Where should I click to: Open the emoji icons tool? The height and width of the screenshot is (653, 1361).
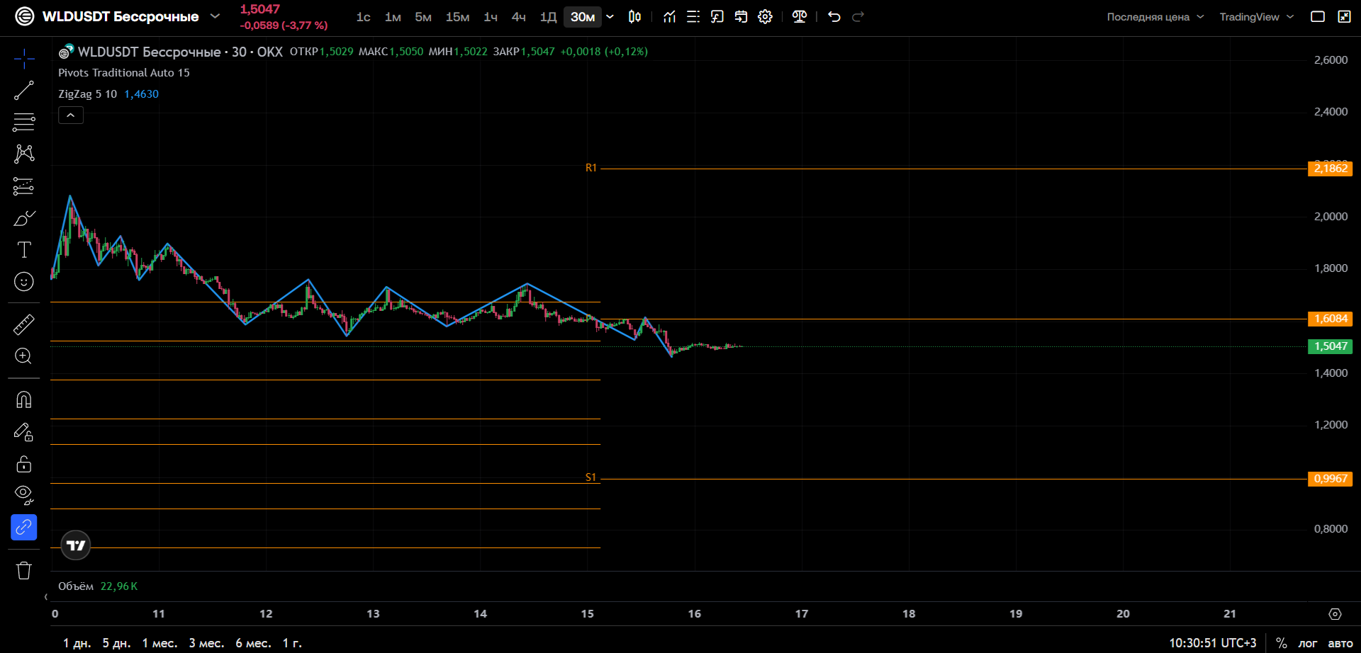(x=23, y=282)
